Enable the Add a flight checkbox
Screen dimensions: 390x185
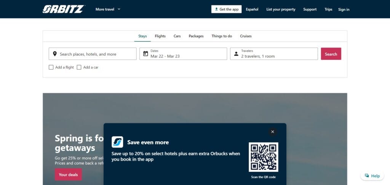[x=51, y=67]
